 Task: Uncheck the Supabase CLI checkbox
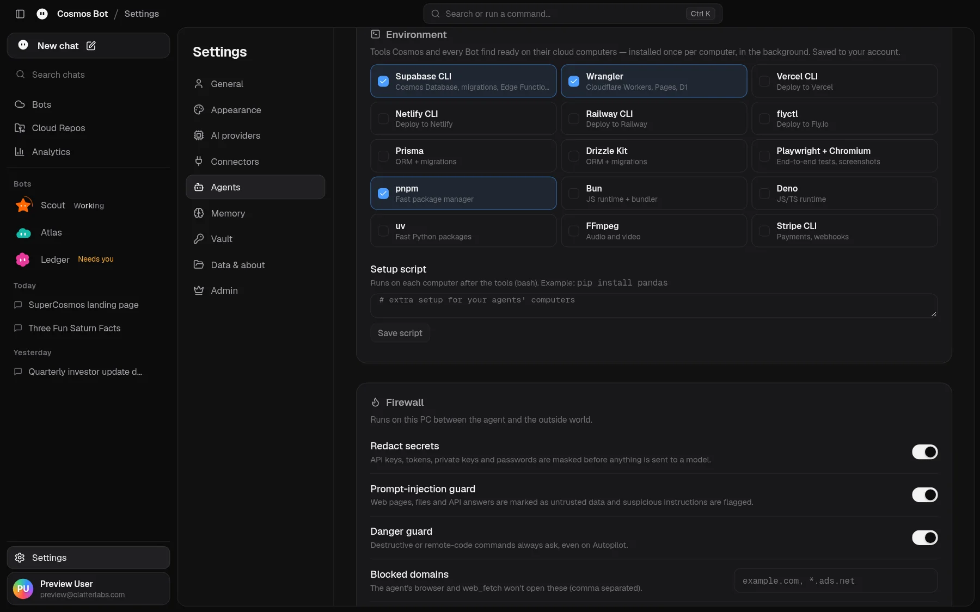(383, 81)
